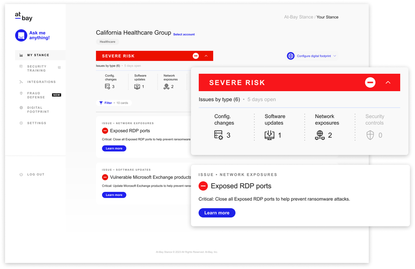The width and height of the screenshot is (415, 269).
Task: Click 'ISSUE • SOFTWARE UPDATES' card label
Action: tap(126, 170)
